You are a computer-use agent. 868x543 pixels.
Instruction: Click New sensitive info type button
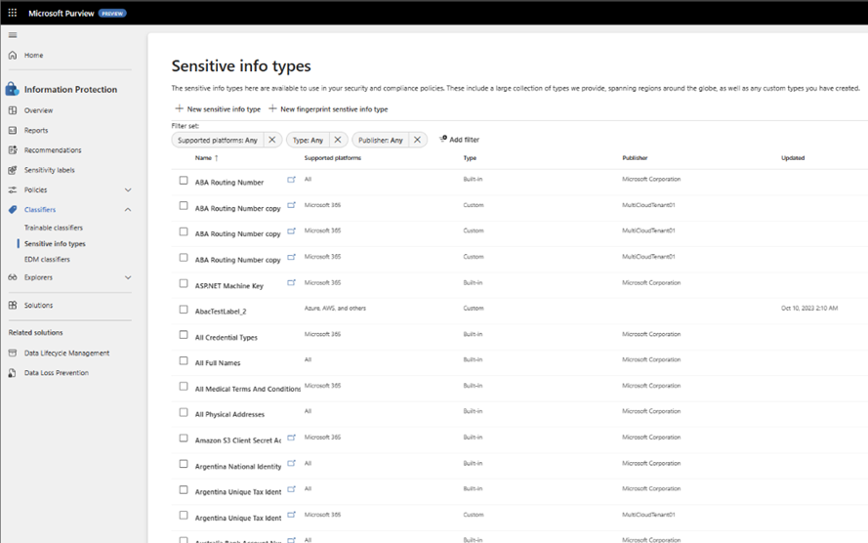[x=218, y=109]
